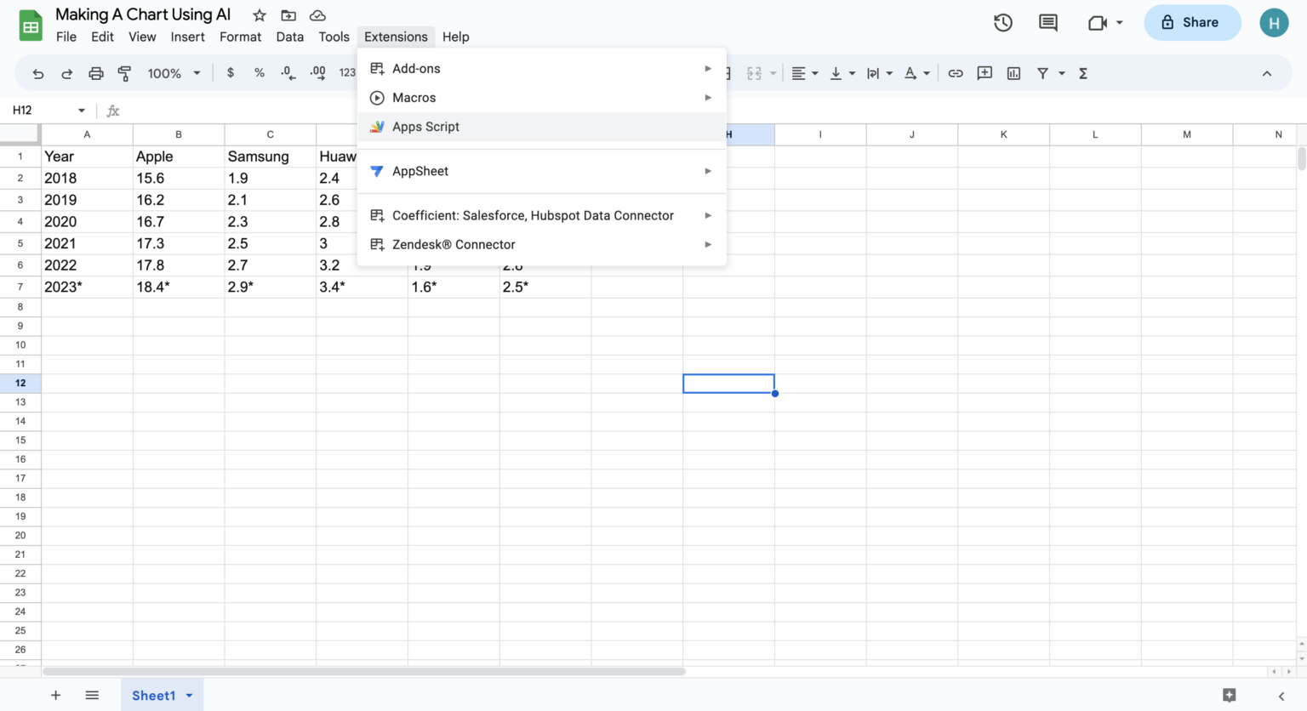The width and height of the screenshot is (1307, 711).
Task: Click the Undo icon
Action: point(38,73)
